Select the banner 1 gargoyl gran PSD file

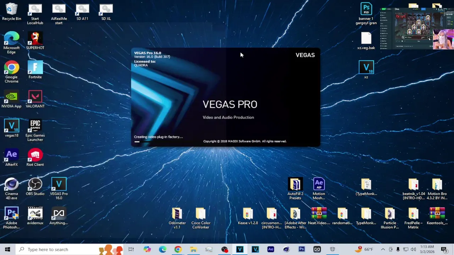(366, 14)
